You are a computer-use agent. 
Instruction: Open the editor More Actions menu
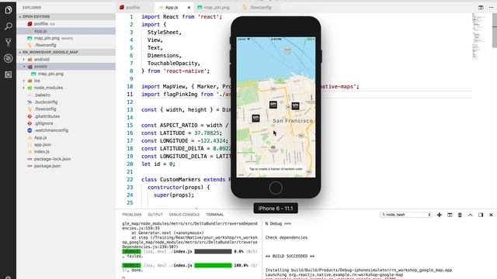pyautogui.click(x=492, y=7)
